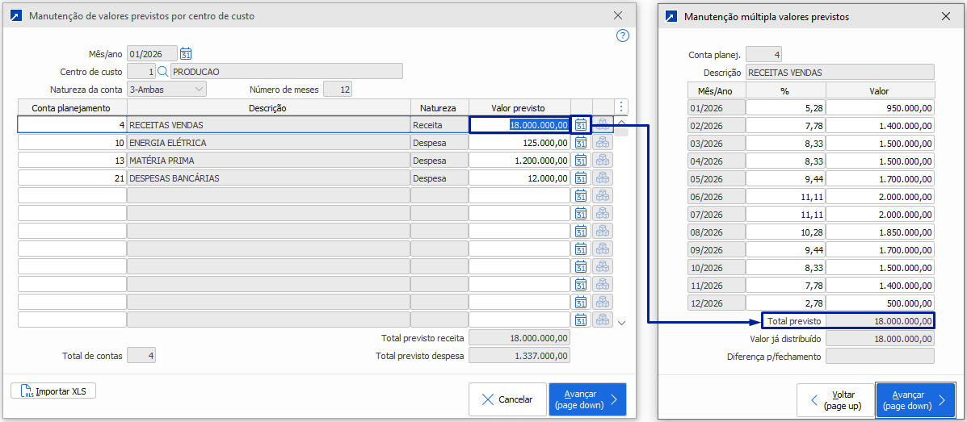Open the grid options three-dot menu
The width and height of the screenshot is (967, 422).
[x=620, y=107]
